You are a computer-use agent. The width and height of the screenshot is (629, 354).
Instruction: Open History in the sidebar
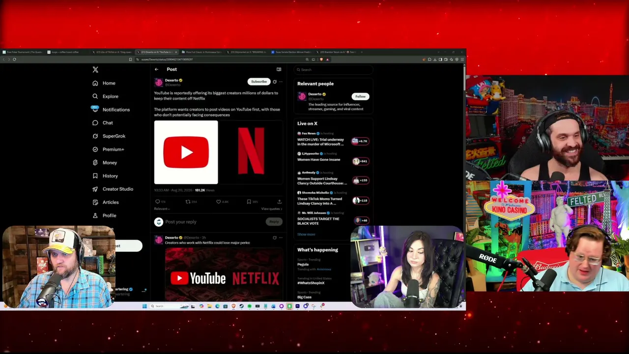tap(105, 176)
